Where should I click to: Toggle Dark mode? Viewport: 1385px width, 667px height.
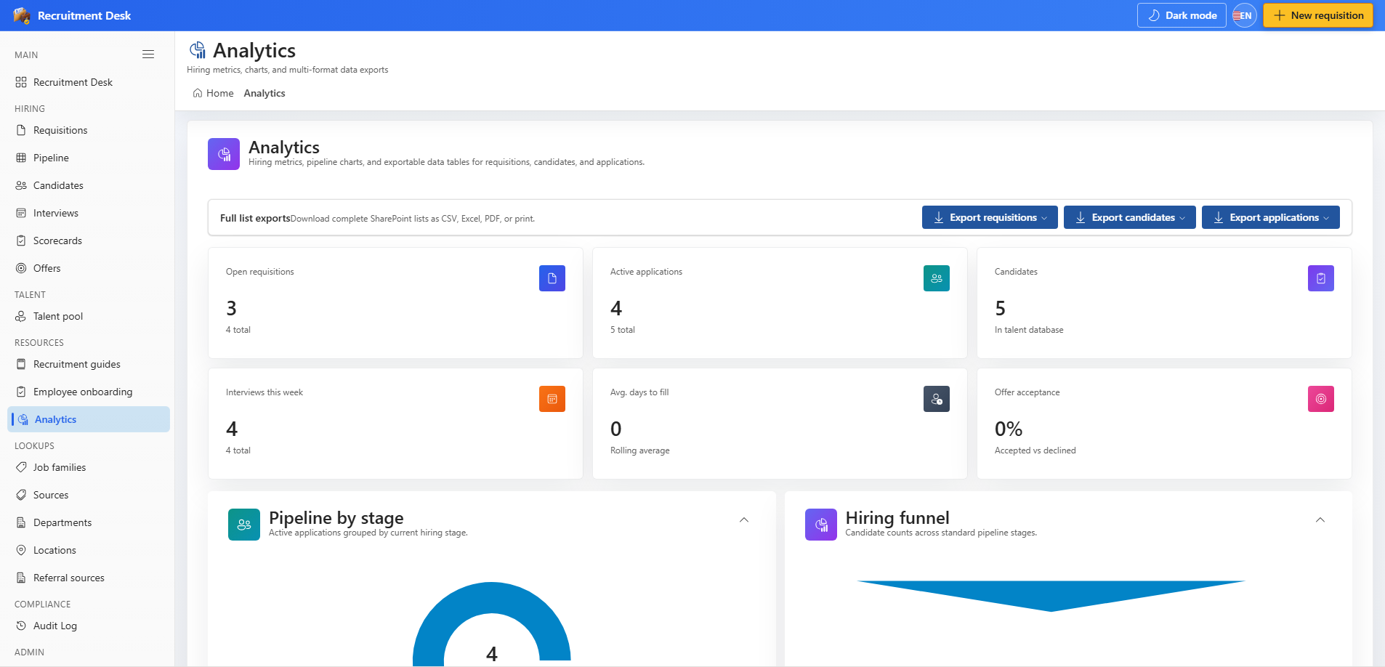click(x=1182, y=15)
